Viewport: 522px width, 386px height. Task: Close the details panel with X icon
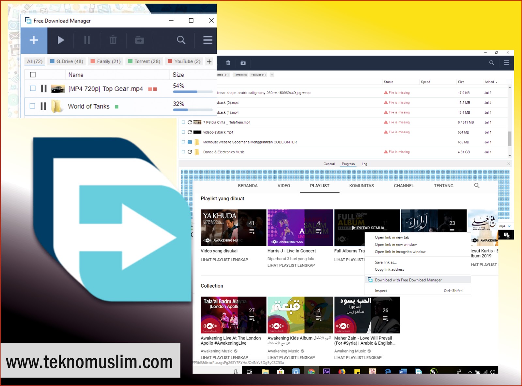[509, 164]
